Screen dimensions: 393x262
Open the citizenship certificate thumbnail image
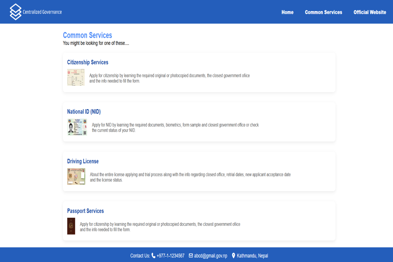76,77
